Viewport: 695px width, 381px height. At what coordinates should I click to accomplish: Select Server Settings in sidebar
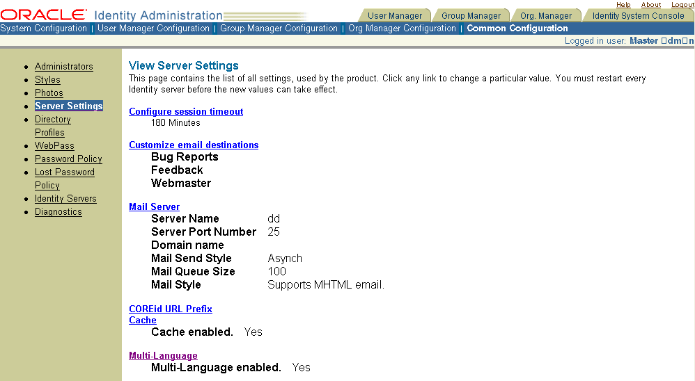pos(69,106)
